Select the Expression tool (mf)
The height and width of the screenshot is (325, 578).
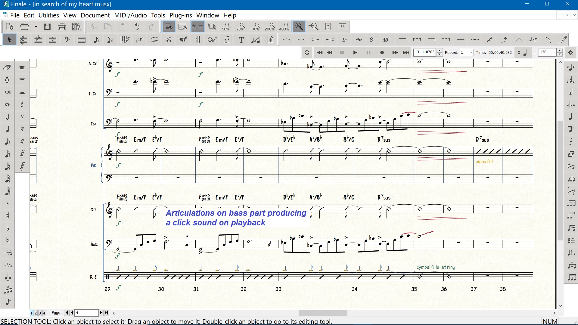[x=183, y=40]
